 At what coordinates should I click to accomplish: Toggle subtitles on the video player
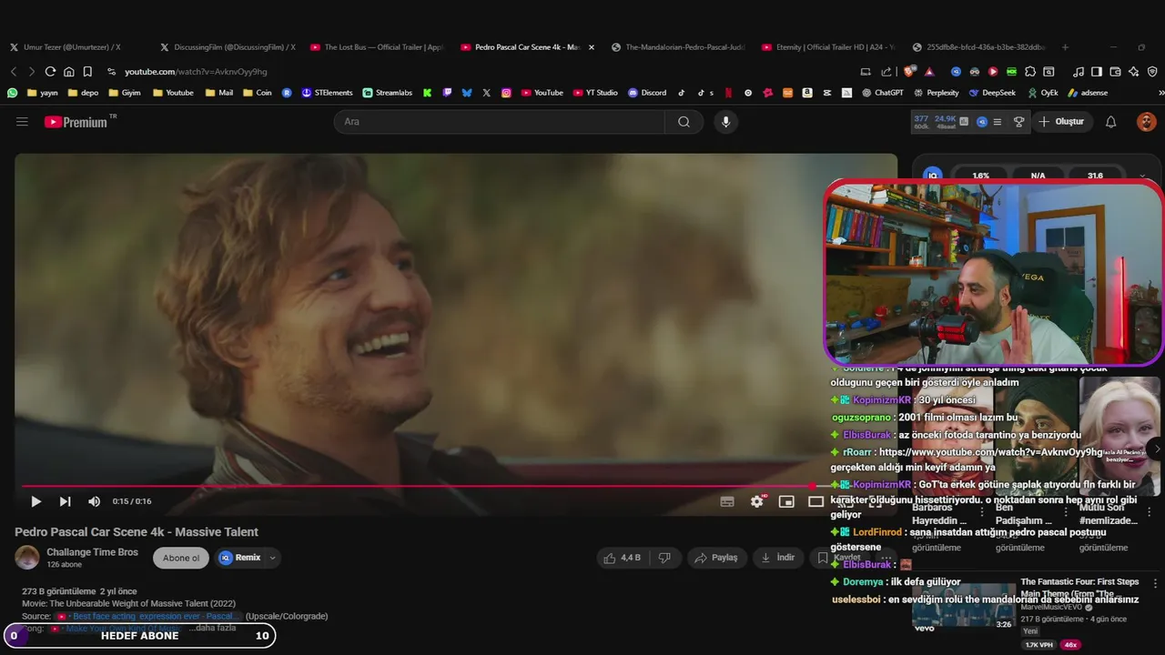pyautogui.click(x=727, y=501)
